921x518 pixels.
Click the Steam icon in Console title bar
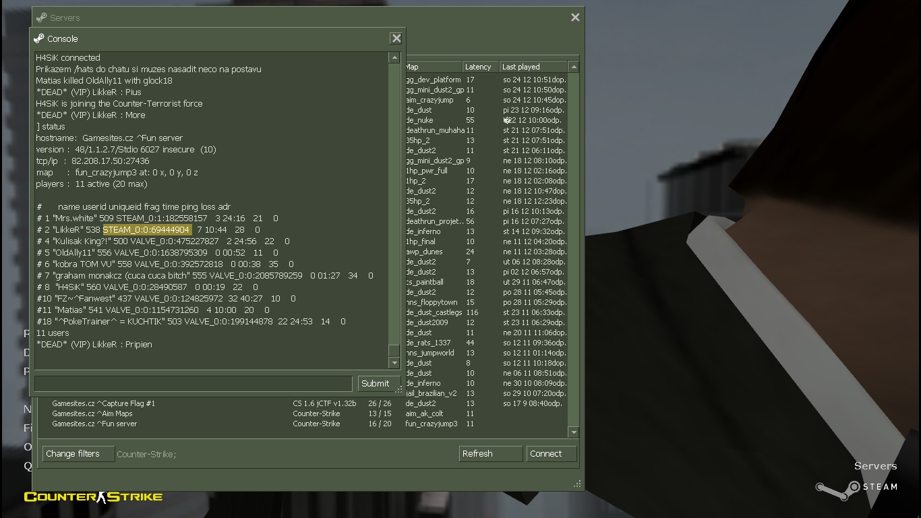(39, 38)
